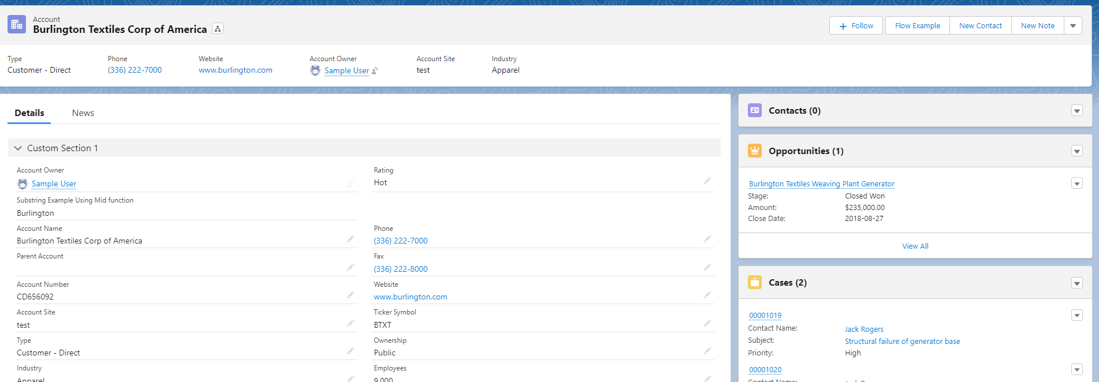Click the Burlington substring field value
The height and width of the screenshot is (382, 1099).
coord(35,213)
